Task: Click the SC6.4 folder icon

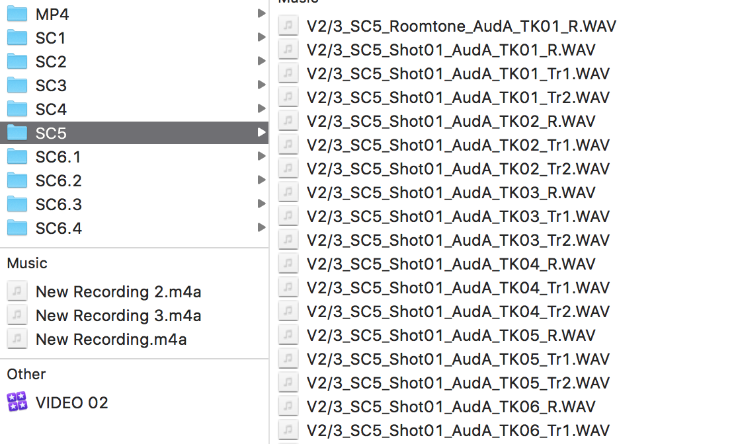Action: 17,228
